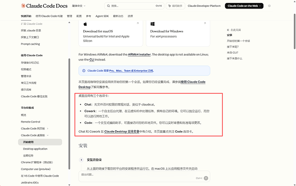Open 在 VS Code 中使用 Claude Code page
Screen dimensions: 296x186
tap(40, 176)
